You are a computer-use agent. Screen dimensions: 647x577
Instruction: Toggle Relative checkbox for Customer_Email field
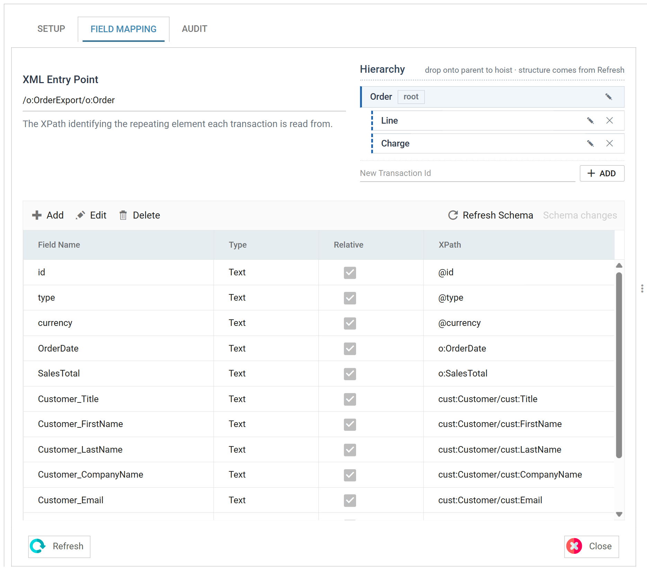(x=350, y=500)
